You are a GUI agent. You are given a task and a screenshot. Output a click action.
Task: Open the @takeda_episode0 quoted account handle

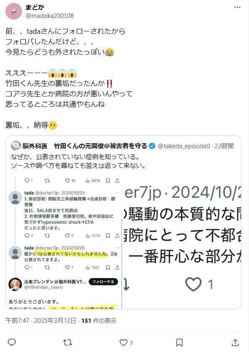point(184,146)
